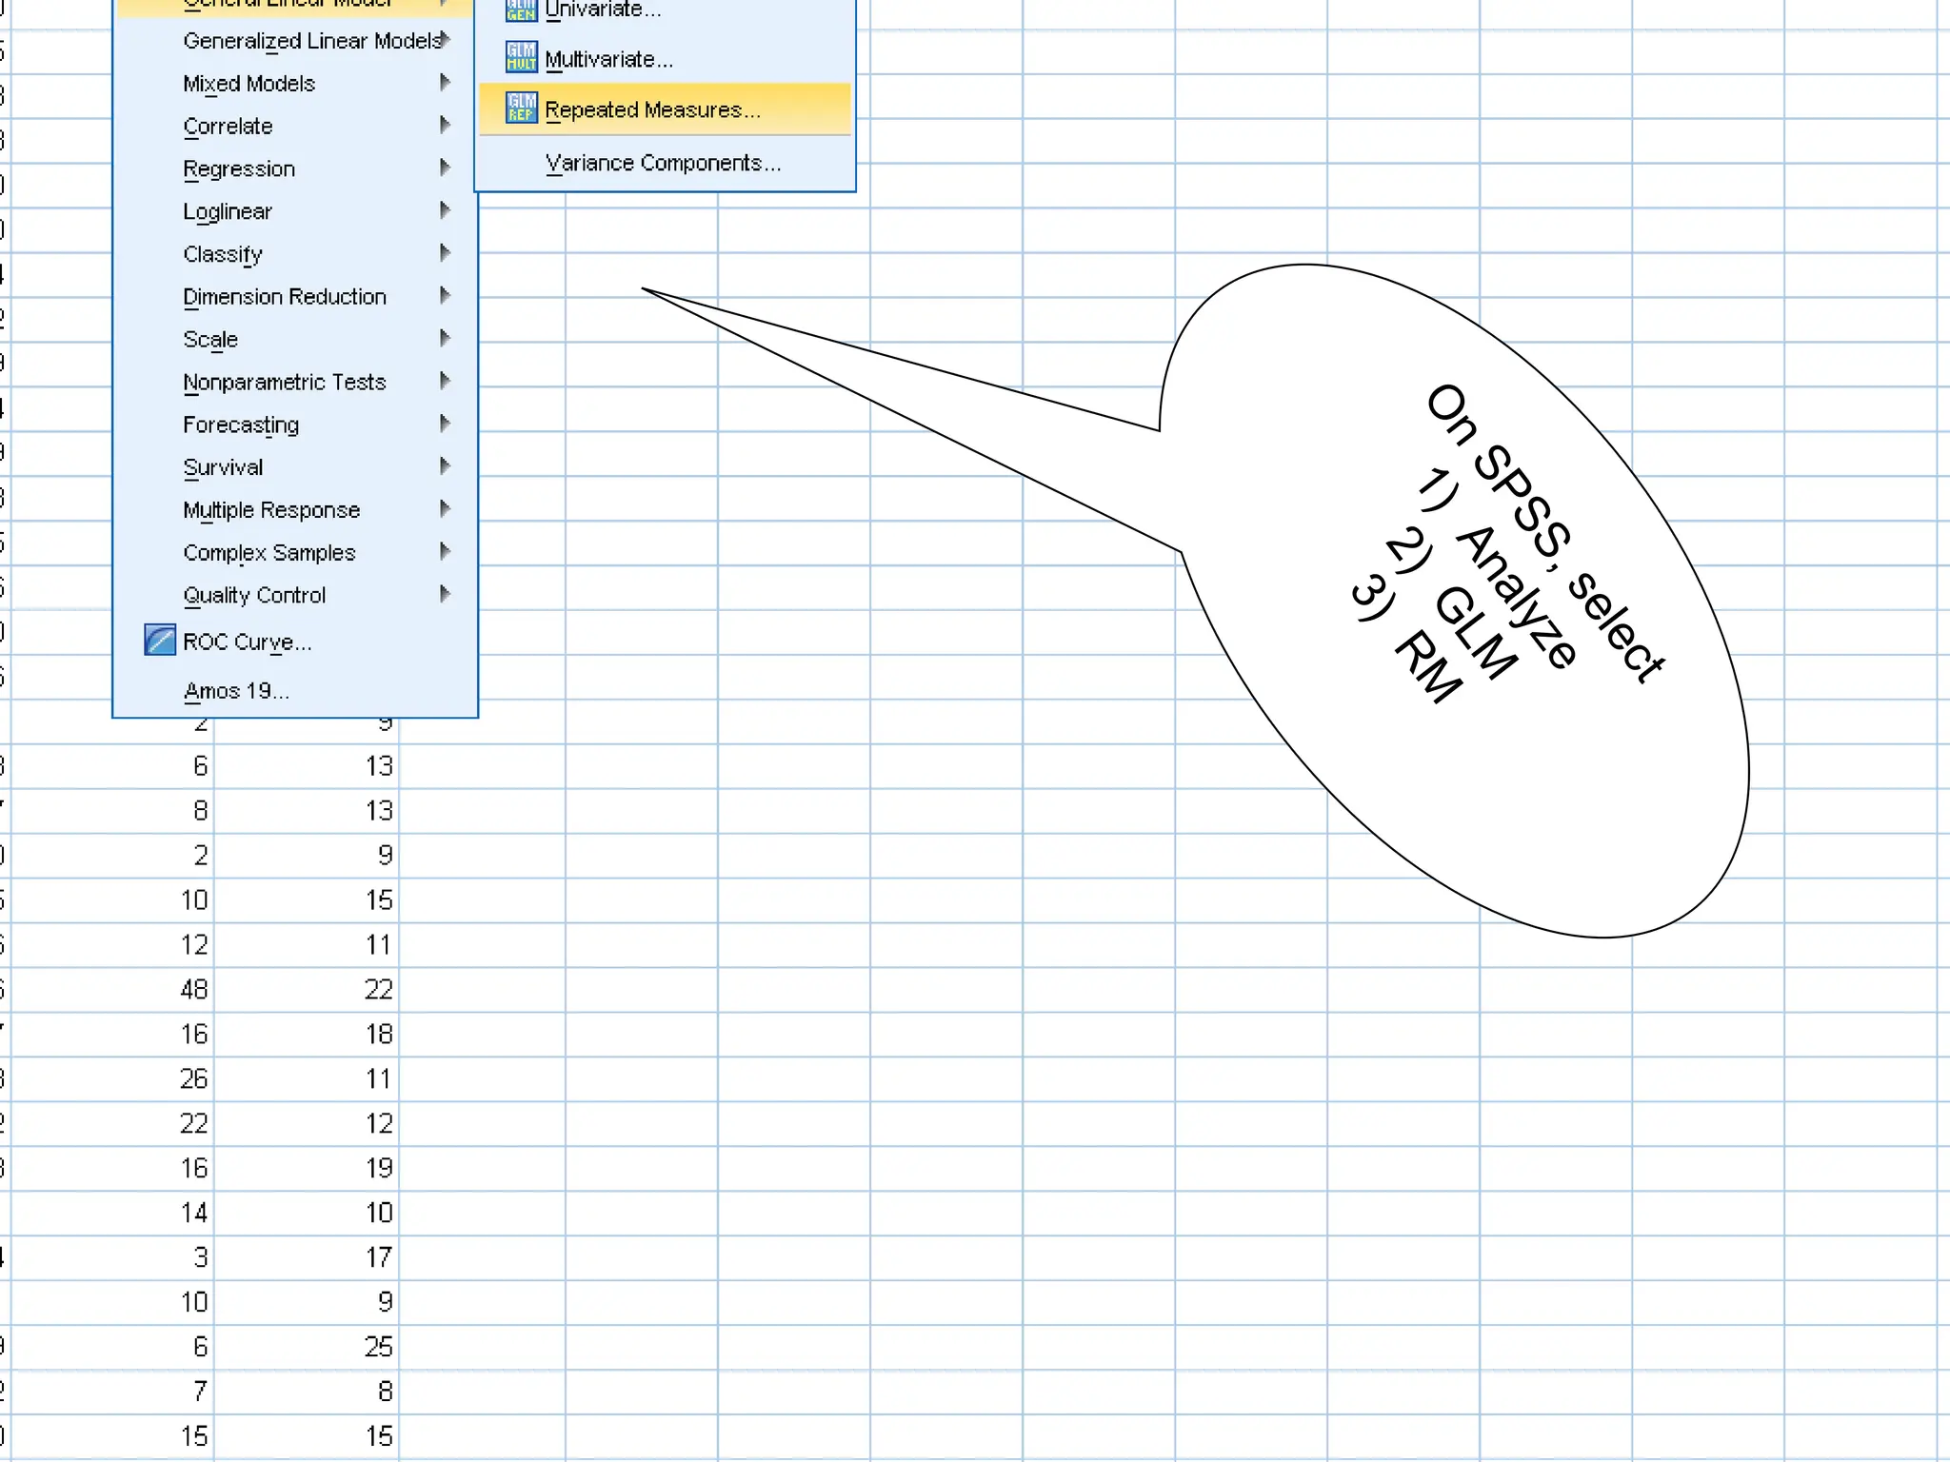Click the Multivariate GLM icon
The height and width of the screenshot is (1462, 1950).
521,57
